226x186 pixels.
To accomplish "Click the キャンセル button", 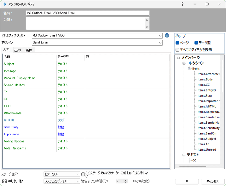I will coord(213,181).
